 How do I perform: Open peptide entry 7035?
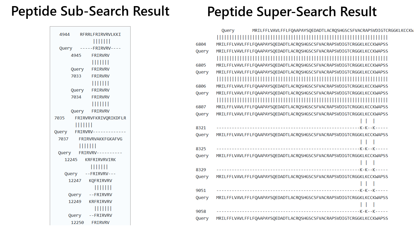[59, 118]
